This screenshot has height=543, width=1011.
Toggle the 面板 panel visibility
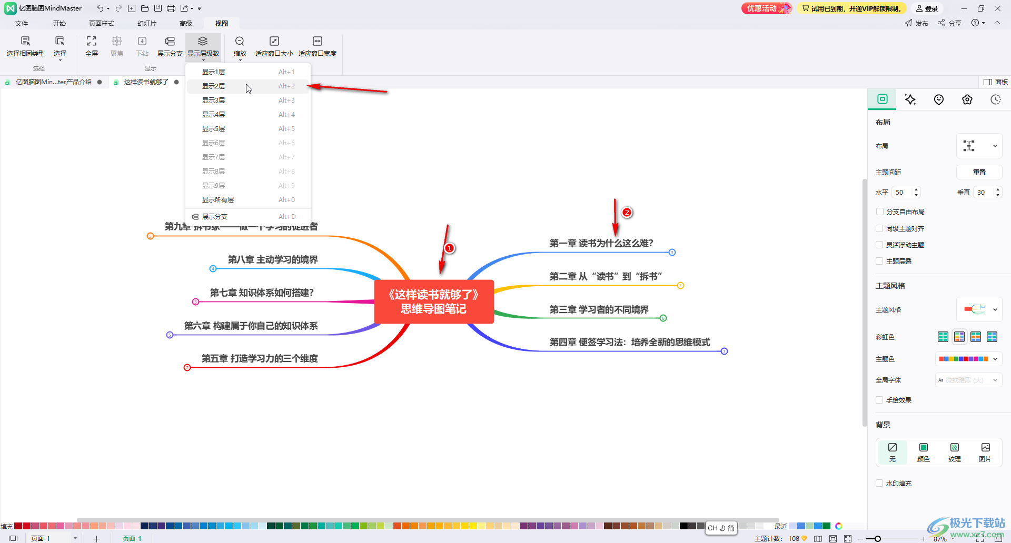995,82
